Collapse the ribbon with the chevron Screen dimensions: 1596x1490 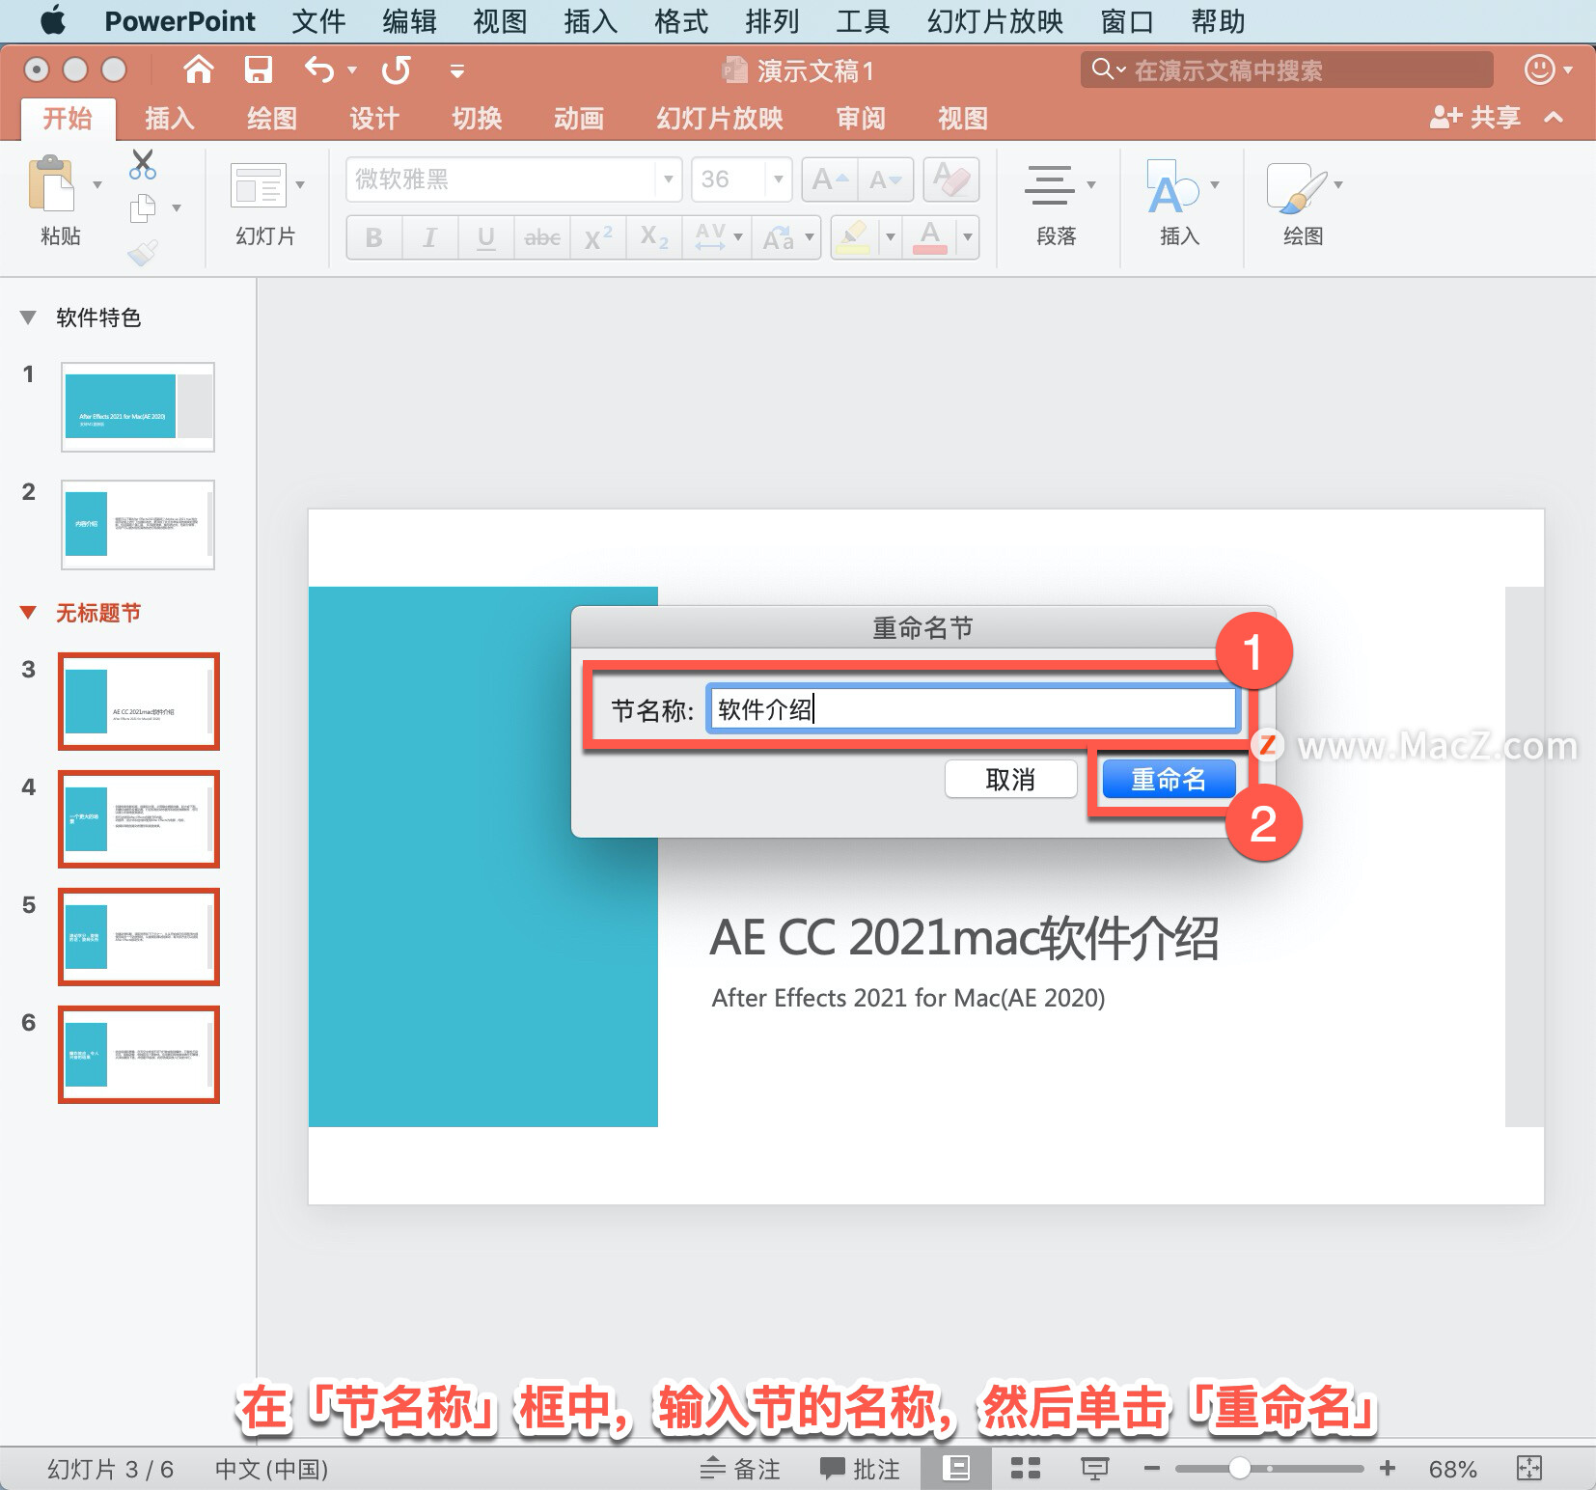coord(1554,118)
